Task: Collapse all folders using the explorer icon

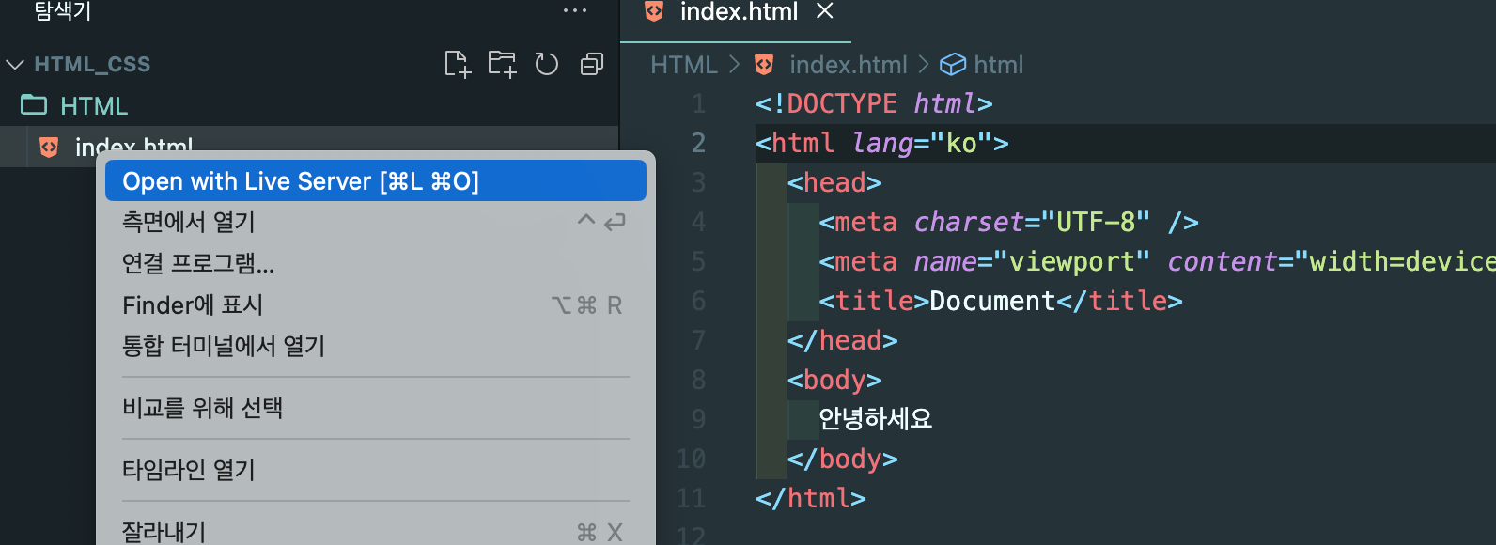Action: pos(592,64)
